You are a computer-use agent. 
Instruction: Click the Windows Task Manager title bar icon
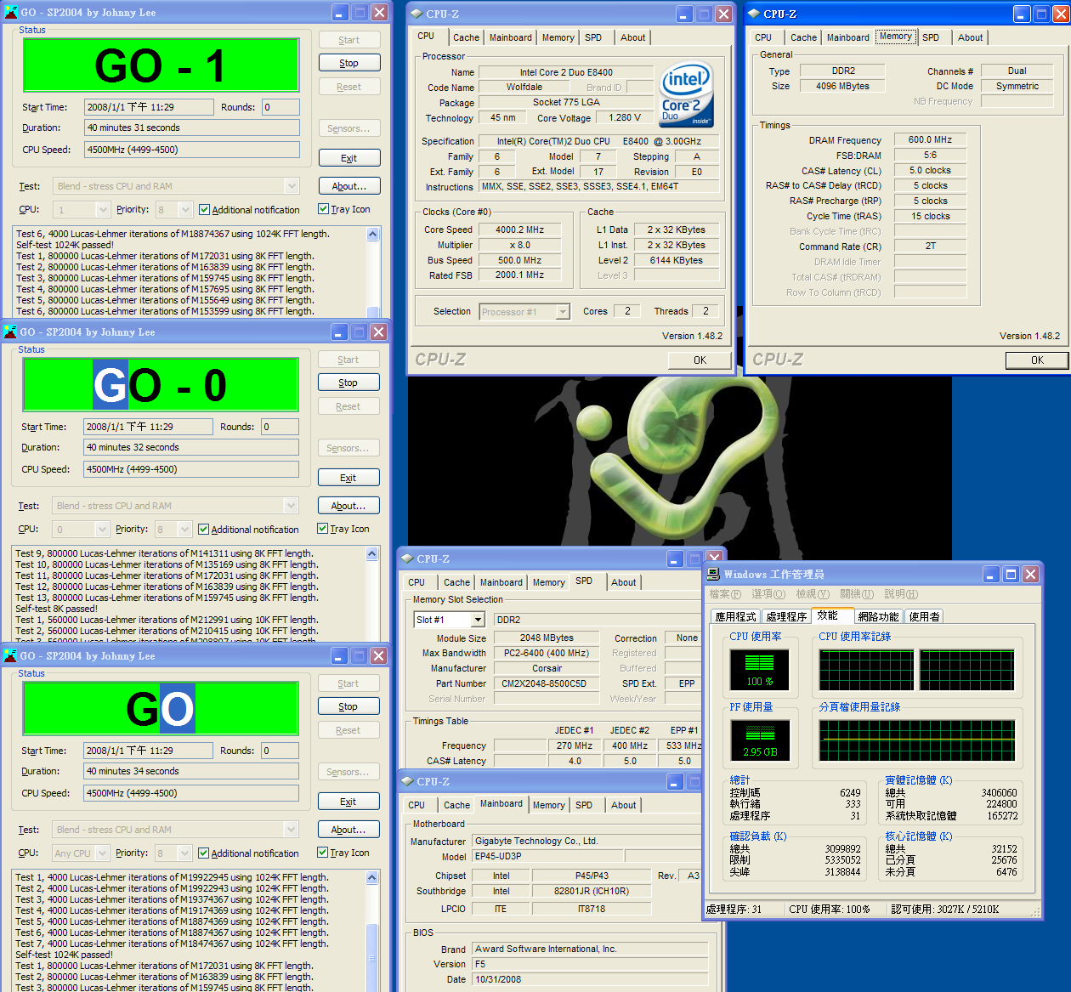click(713, 575)
